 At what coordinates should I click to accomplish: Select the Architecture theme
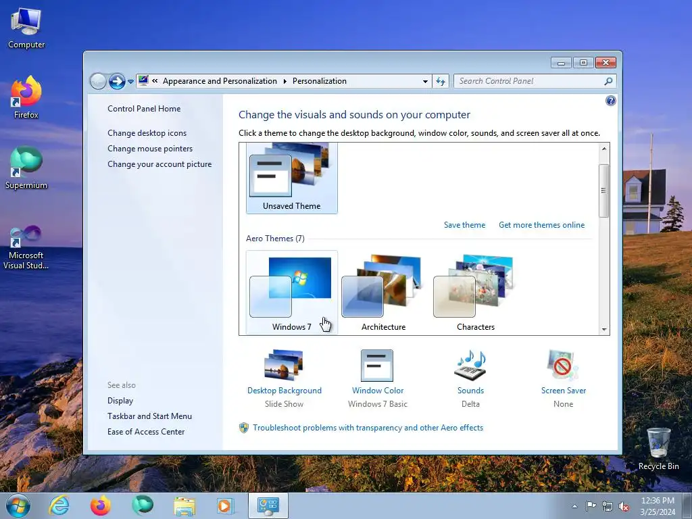pyautogui.click(x=383, y=292)
